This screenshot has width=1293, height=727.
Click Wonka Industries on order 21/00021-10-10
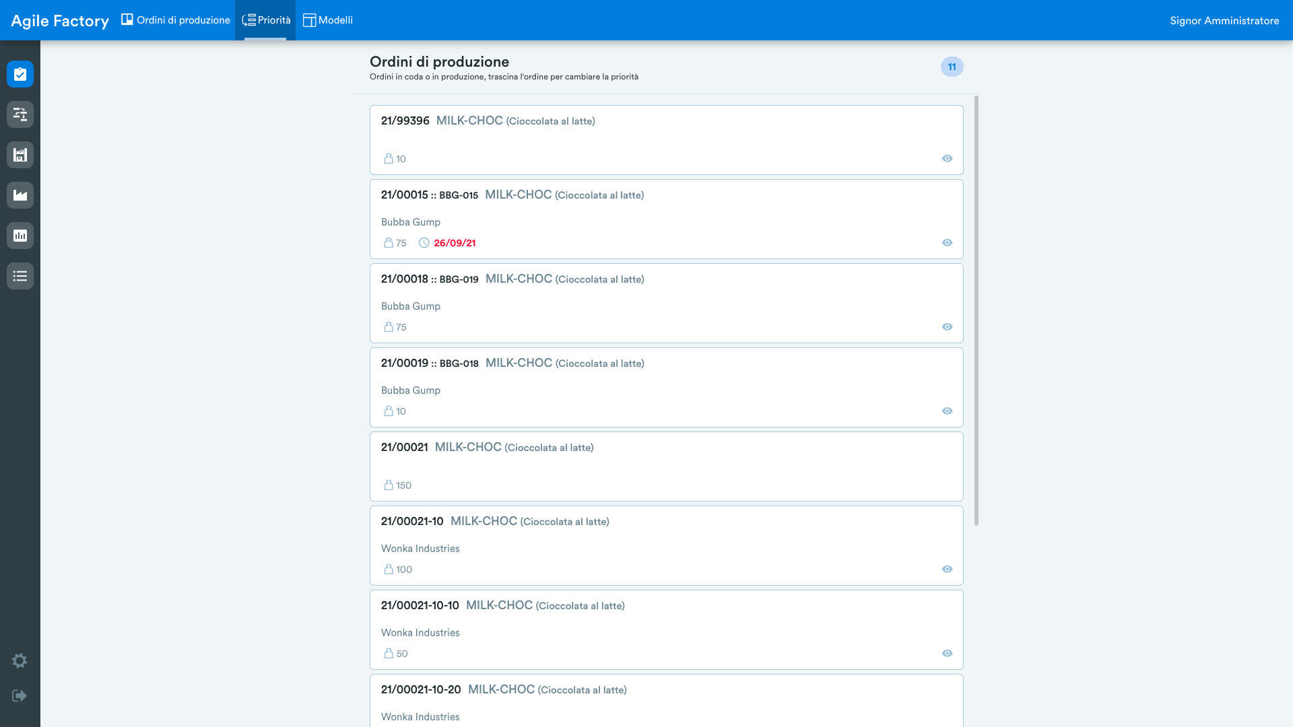coord(420,633)
